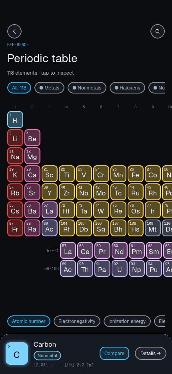Inspect Dubnium (Db) tile
This screenshot has width=172, height=374.
point(84,228)
